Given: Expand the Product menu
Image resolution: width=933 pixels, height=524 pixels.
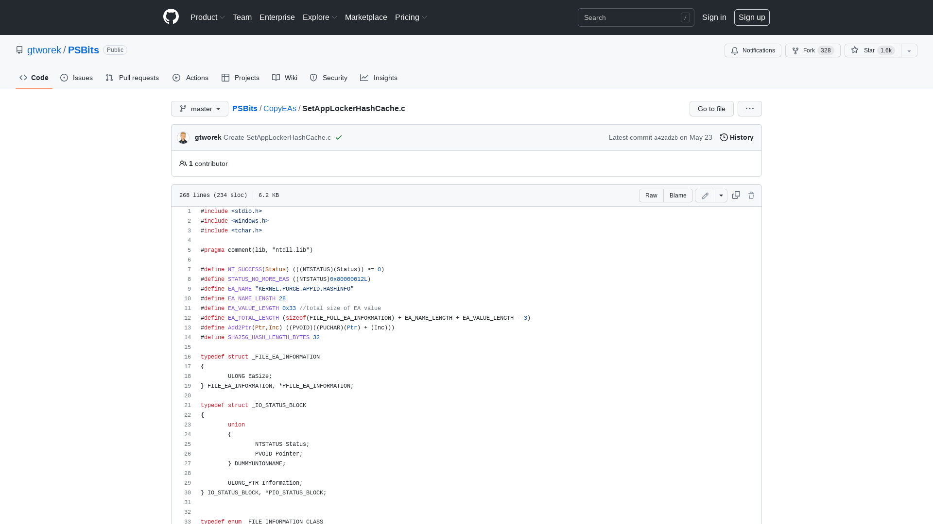Looking at the screenshot, I should point(207,17).
